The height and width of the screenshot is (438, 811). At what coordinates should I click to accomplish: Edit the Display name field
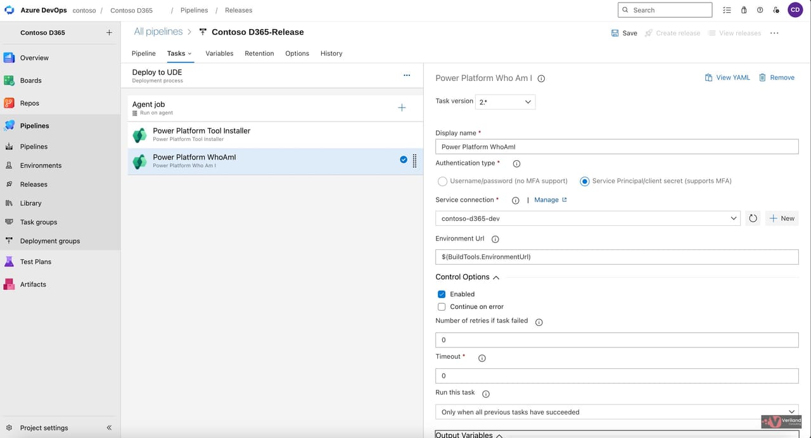pos(617,146)
